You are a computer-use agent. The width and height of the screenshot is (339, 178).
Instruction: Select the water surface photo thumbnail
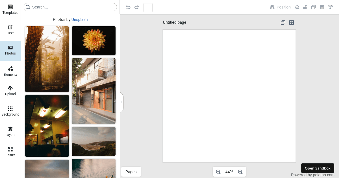94,168
